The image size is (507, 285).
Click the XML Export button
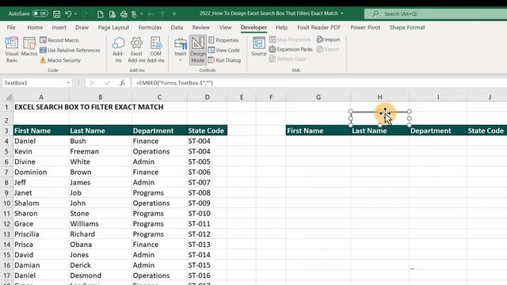(x=328, y=49)
